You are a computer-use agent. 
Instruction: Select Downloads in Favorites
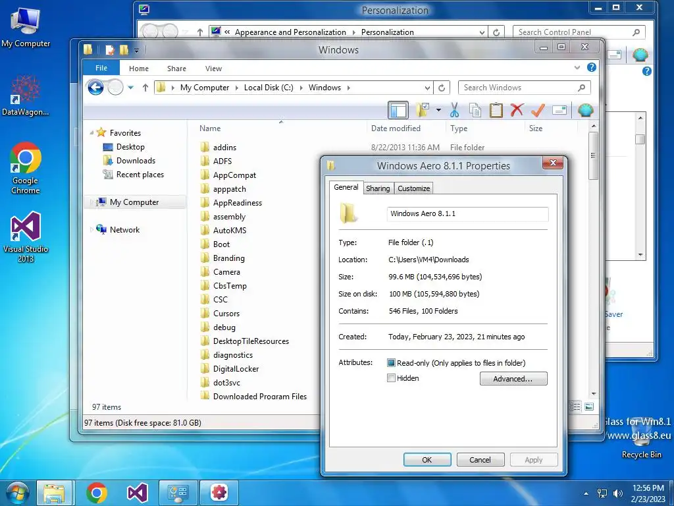136,161
